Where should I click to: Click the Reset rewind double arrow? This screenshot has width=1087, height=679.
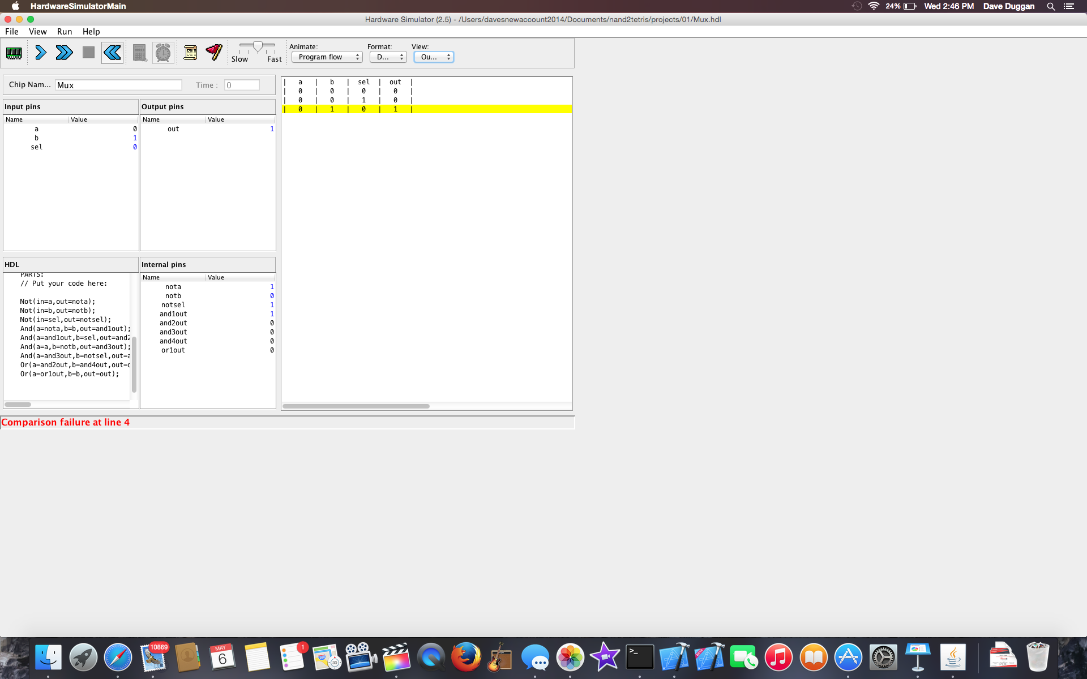[112, 53]
